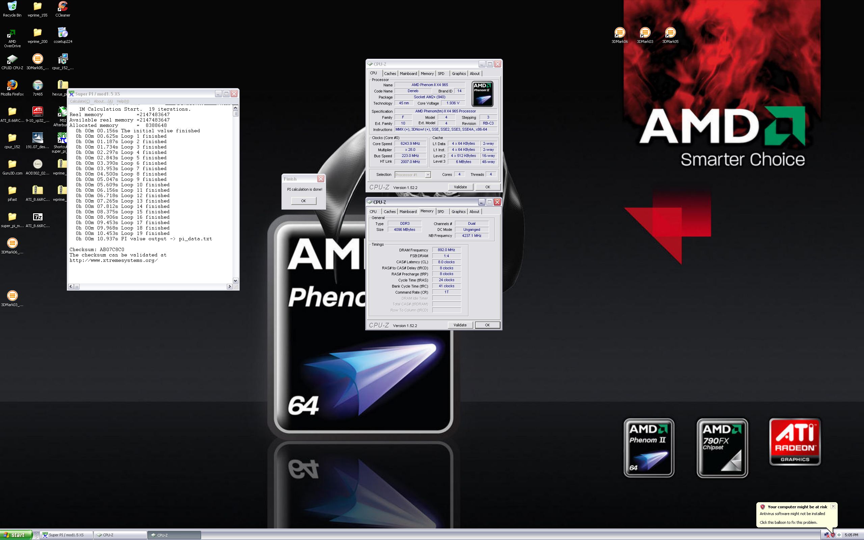Switch to Caches tab in upper CPU-Z
This screenshot has width=864, height=540.
(390, 74)
